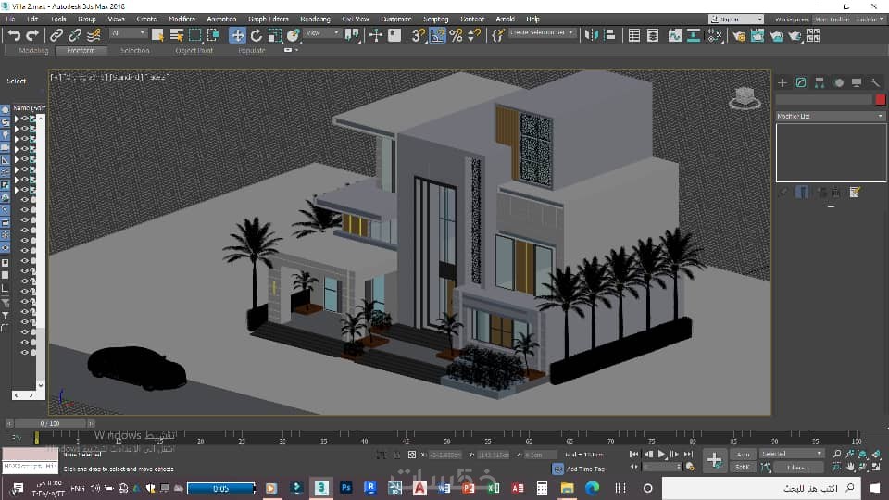This screenshot has width=889, height=500.
Task: Click the Play Animation button
Action: click(661, 454)
